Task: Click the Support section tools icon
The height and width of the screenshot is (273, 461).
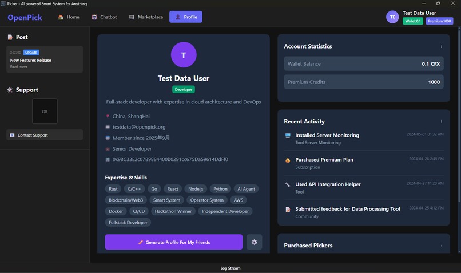Action: coord(10,90)
